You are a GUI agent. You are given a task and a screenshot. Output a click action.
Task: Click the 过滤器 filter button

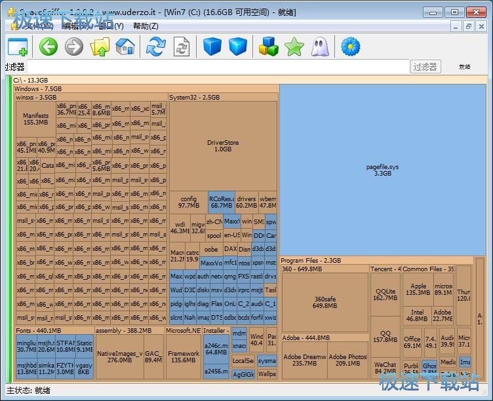(x=425, y=67)
